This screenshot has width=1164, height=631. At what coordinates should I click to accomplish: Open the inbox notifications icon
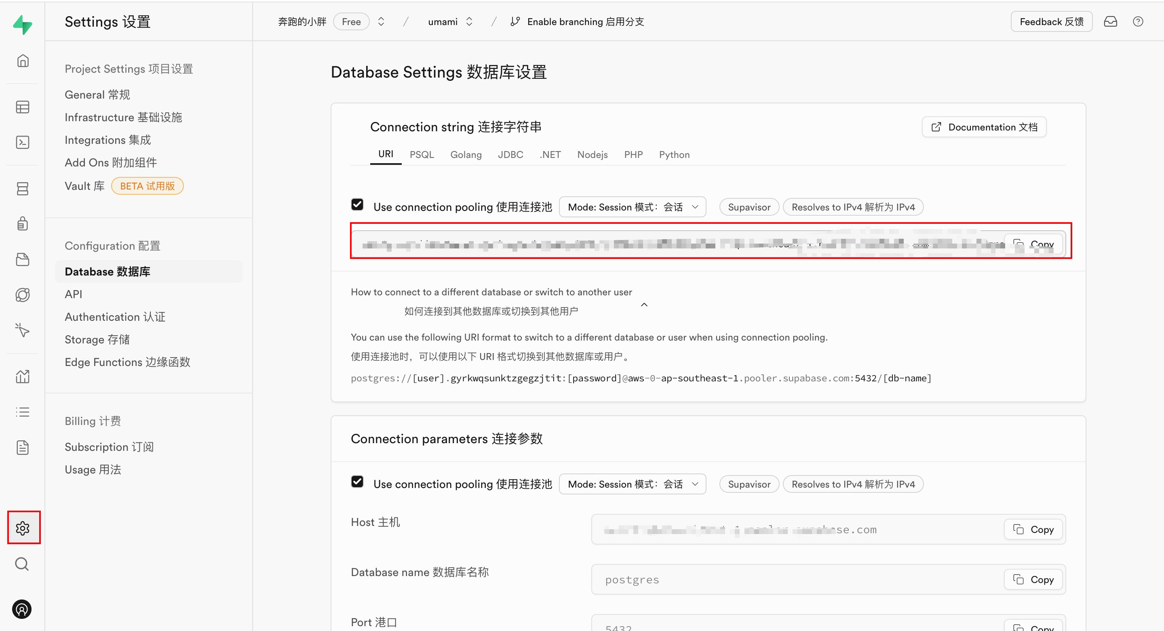(1110, 22)
